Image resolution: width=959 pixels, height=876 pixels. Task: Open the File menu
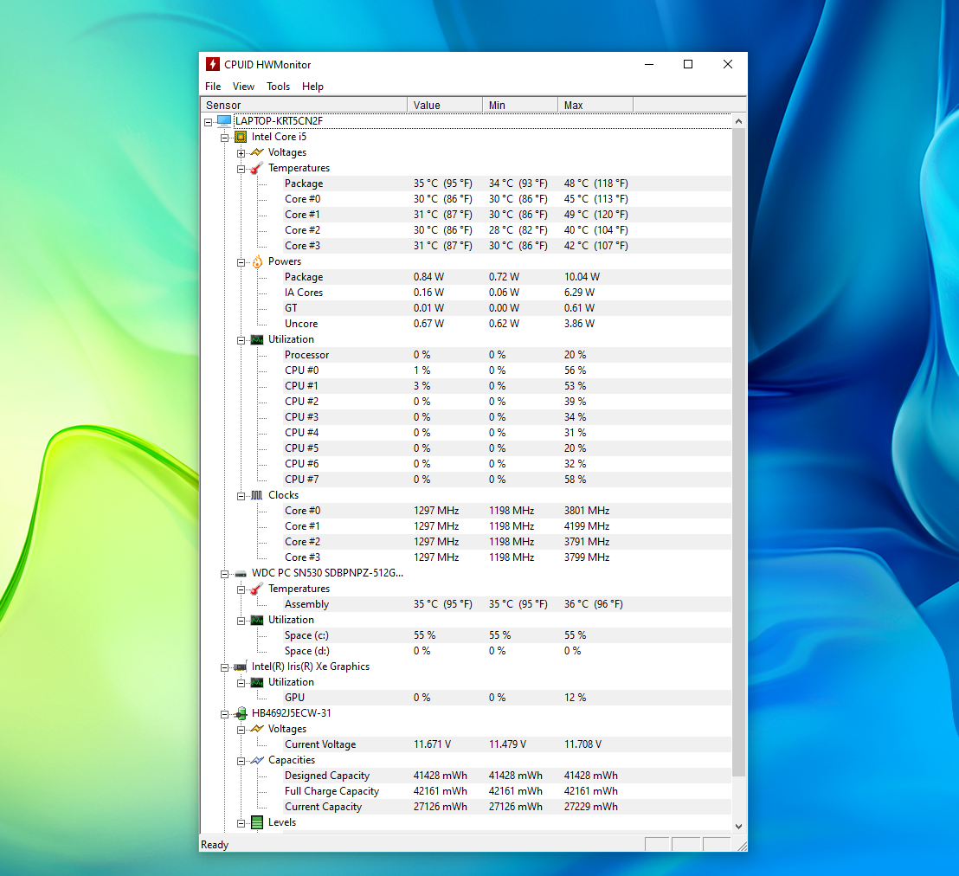tap(213, 87)
